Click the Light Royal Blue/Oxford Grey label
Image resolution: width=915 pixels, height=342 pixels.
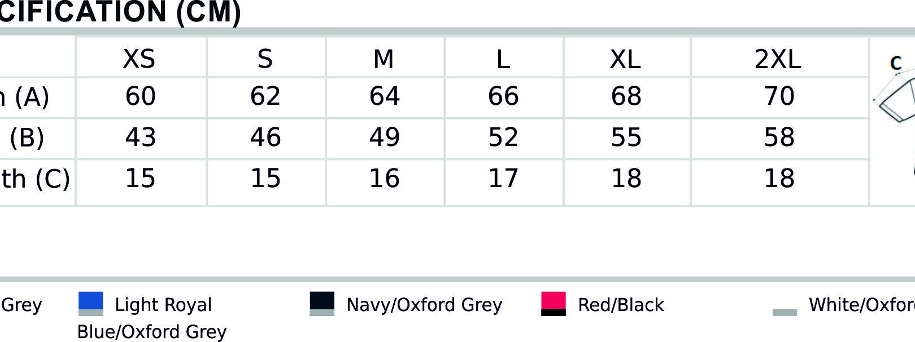click(152, 318)
